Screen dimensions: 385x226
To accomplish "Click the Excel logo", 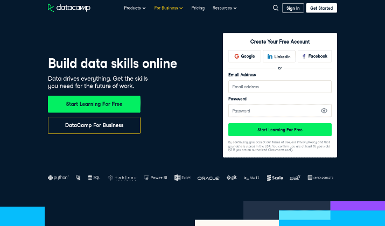I will click(x=182, y=178).
